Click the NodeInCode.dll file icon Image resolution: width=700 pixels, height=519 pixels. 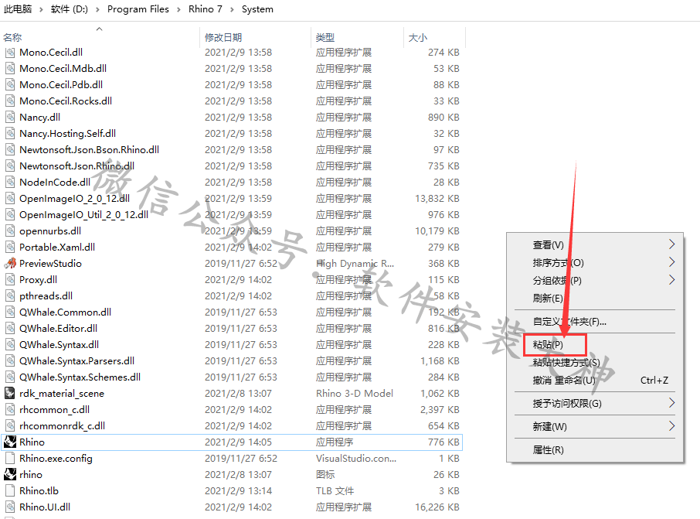pos(10,182)
